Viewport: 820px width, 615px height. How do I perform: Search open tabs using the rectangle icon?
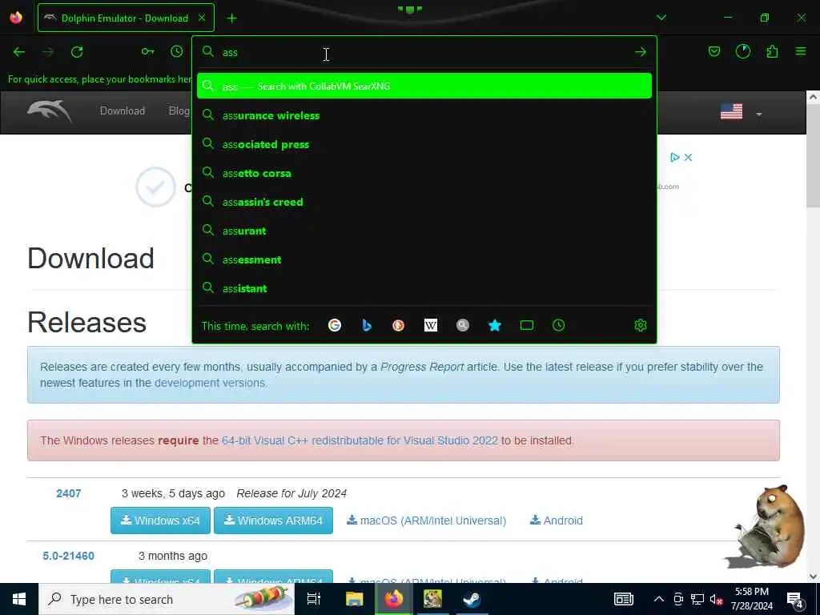click(x=527, y=325)
